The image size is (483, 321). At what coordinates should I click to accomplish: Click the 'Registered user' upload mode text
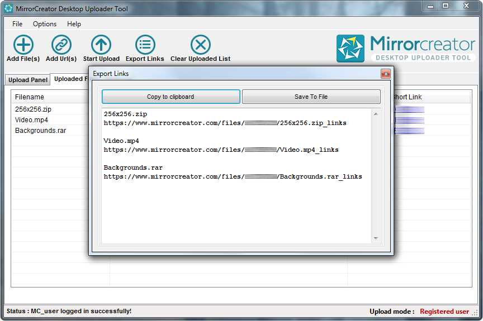click(x=444, y=312)
